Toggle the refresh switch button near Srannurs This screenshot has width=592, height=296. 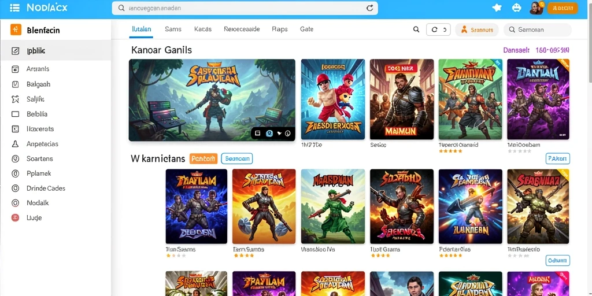[438, 29]
